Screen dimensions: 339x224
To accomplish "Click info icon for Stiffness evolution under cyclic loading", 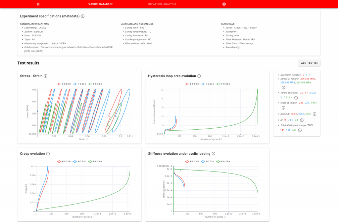I will tap(214, 154).
